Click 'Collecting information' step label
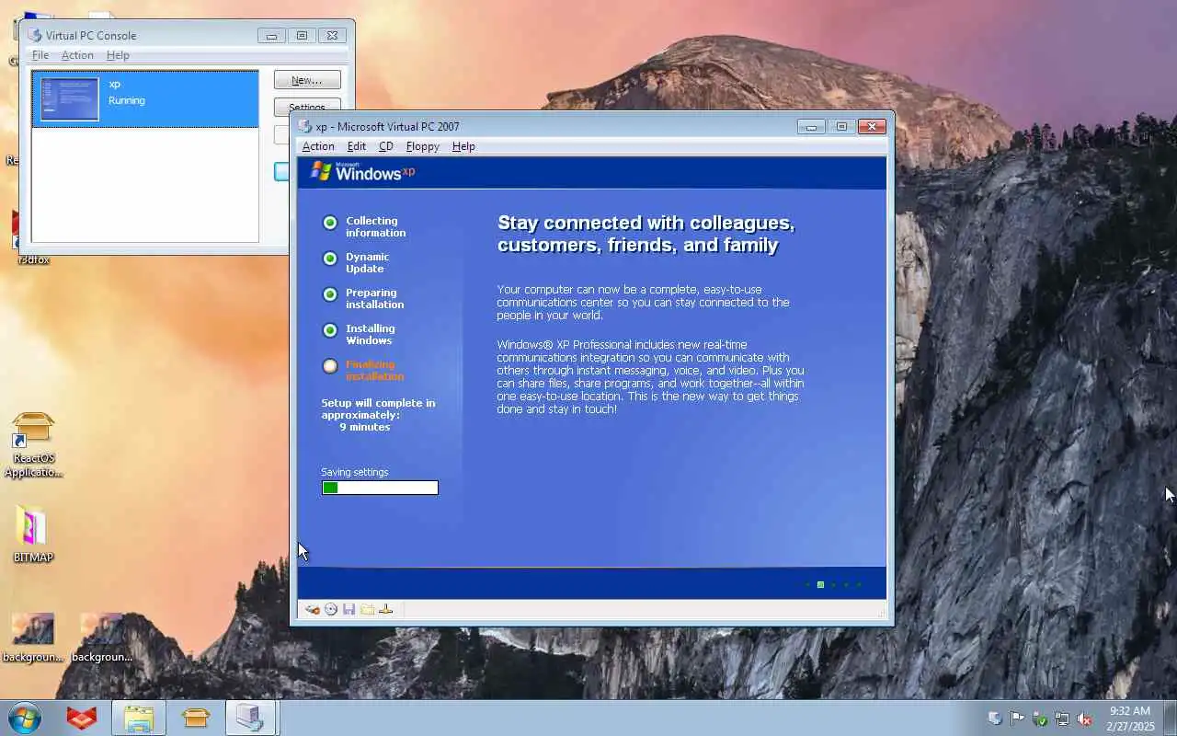Viewport: 1177px width, 736px height. (x=375, y=226)
